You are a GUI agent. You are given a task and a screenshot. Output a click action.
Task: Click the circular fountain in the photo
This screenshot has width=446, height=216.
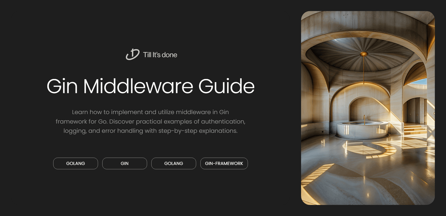pyautogui.click(x=362, y=130)
